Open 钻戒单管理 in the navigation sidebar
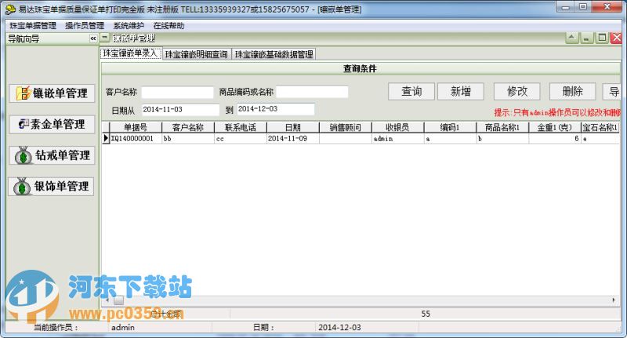The width and height of the screenshot is (627, 338). coord(52,155)
